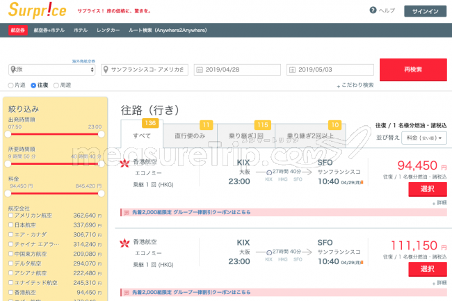Click the ヘルプ help link
452x301 pixels.
click(387, 10)
